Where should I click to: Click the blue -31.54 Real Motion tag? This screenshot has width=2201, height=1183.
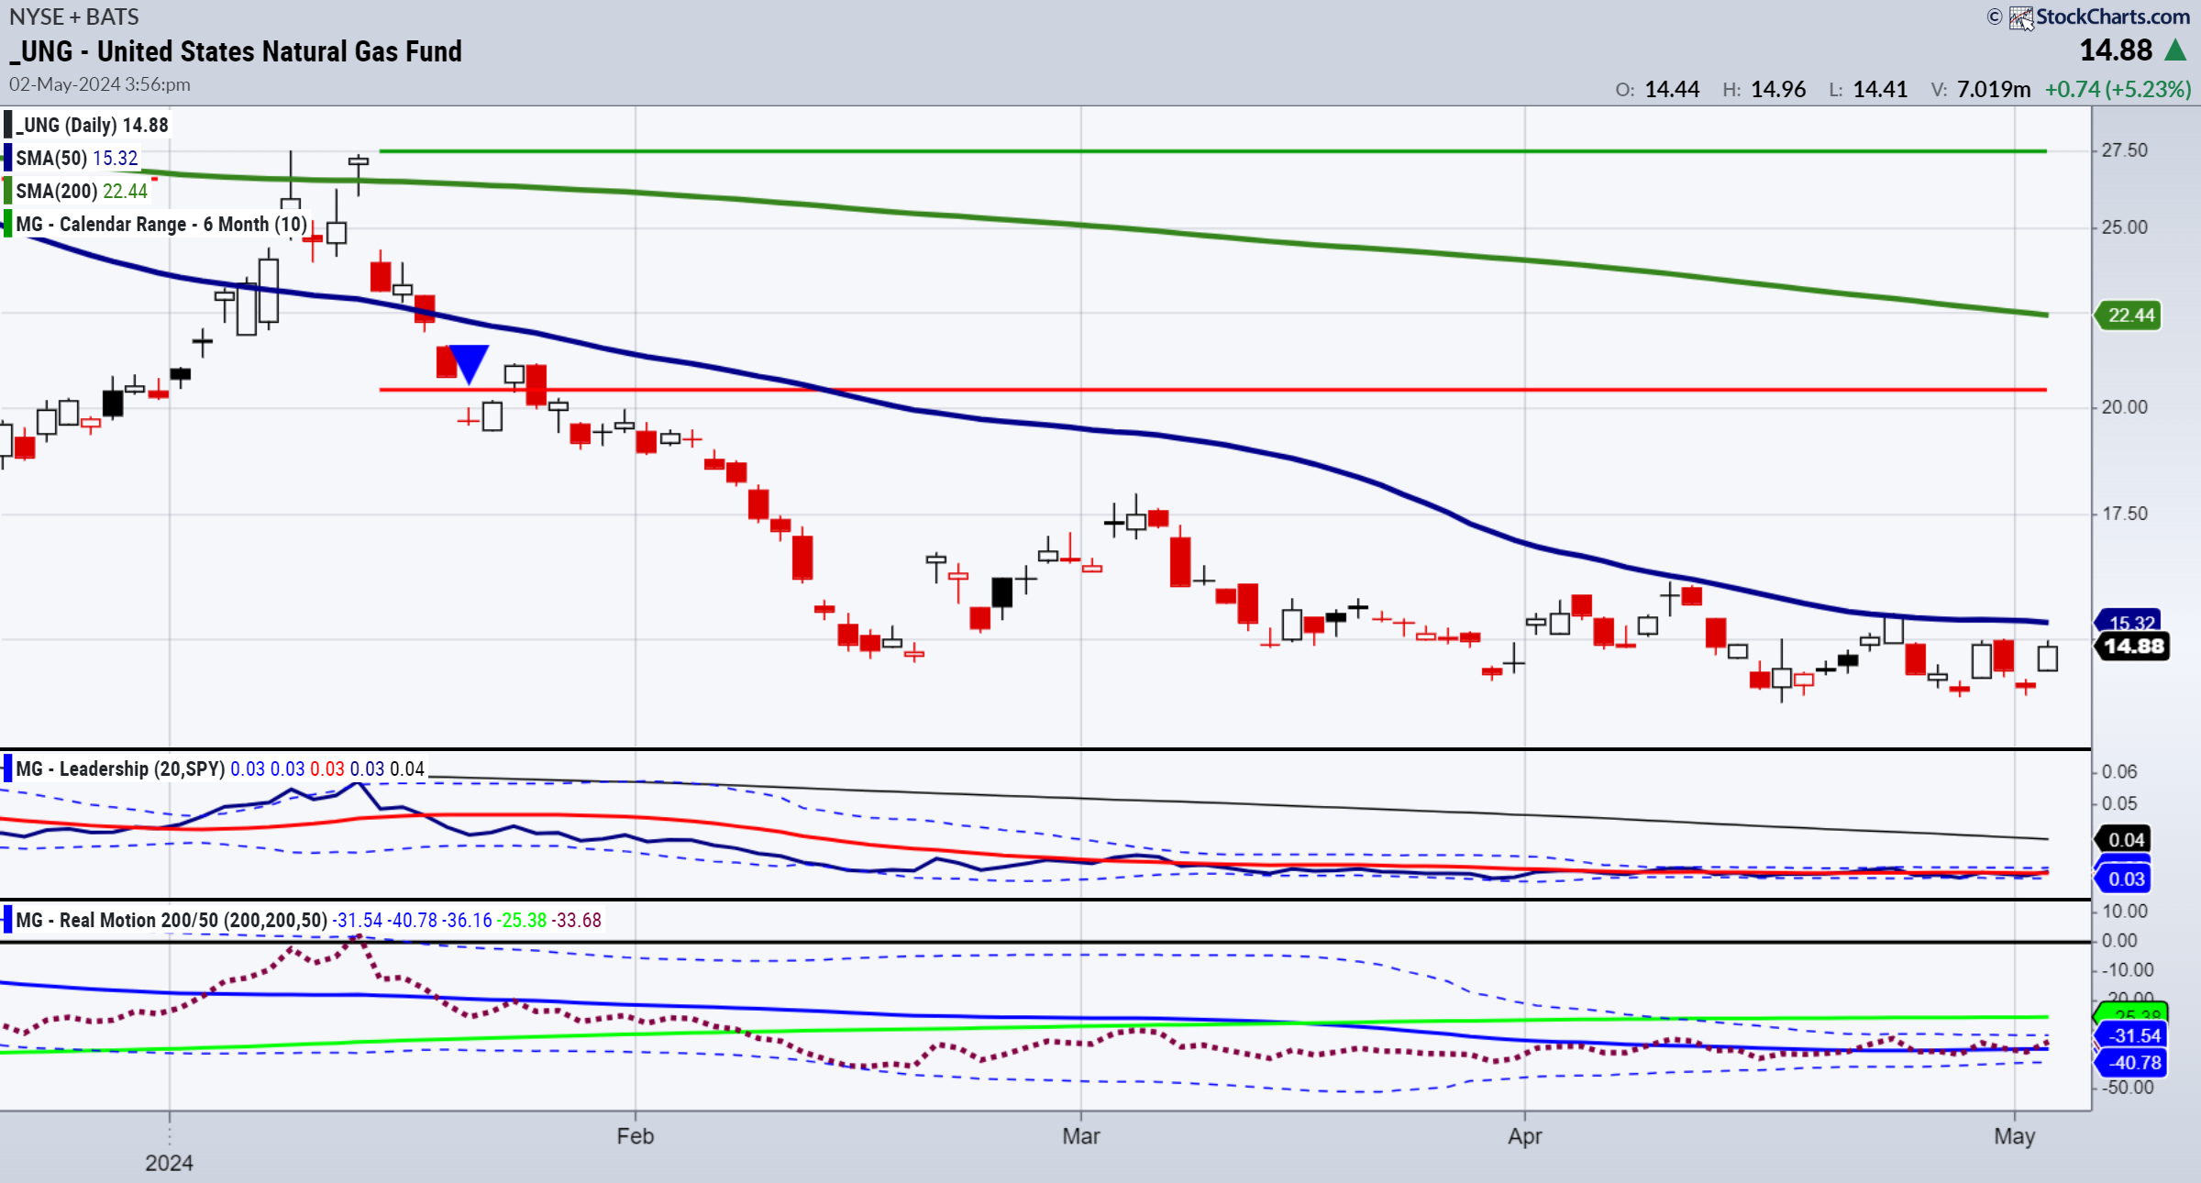pyautogui.click(x=2132, y=1035)
